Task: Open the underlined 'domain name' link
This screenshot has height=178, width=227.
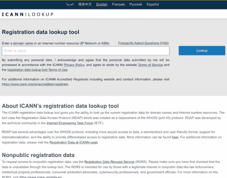Action: pos(23,43)
